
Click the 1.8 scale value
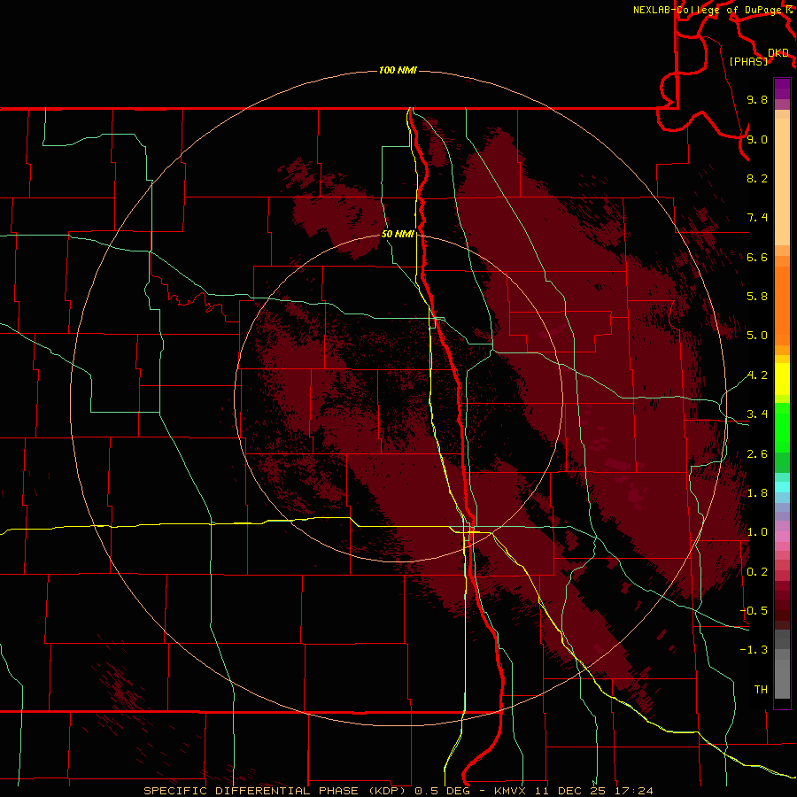click(x=757, y=493)
